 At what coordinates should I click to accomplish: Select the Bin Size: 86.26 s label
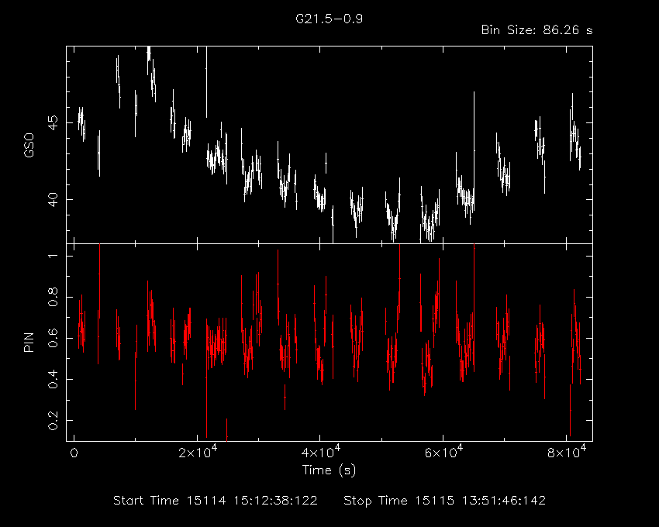537,30
